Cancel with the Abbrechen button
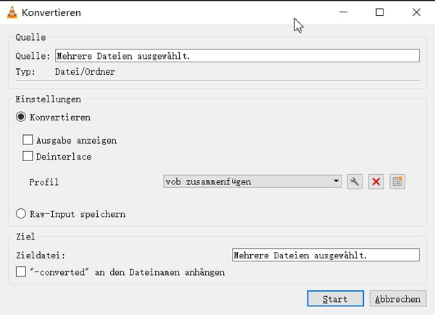Image resolution: width=435 pixels, height=315 pixels. (396, 299)
